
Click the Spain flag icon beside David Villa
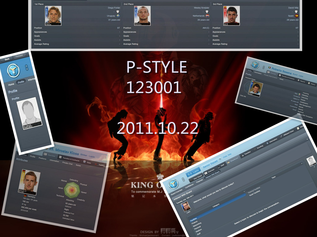pos(297,16)
